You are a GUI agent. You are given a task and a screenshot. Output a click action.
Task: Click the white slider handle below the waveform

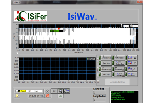coord(17,53)
